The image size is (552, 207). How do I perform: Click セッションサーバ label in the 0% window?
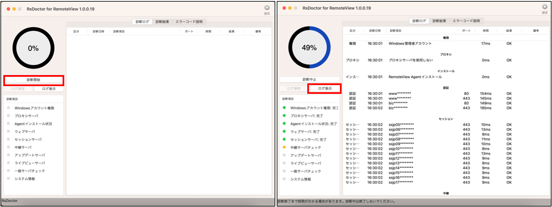28,139
